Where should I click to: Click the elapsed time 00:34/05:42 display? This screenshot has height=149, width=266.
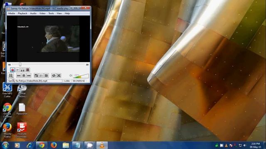pos(79,81)
